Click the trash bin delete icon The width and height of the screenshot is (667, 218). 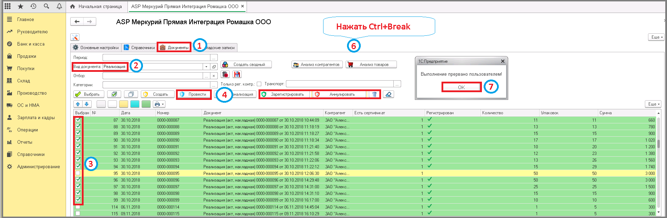tap(374, 94)
